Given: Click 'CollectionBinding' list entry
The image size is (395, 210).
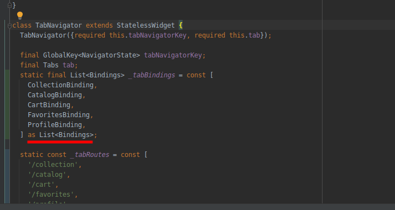Looking at the screenshot, I should pos(60,85).
